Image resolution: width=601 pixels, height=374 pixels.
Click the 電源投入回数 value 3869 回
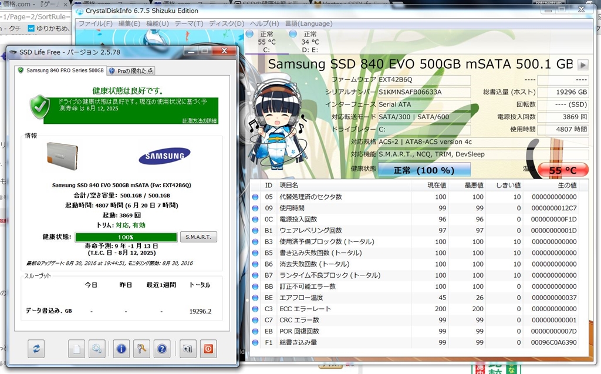pos(563,117)
